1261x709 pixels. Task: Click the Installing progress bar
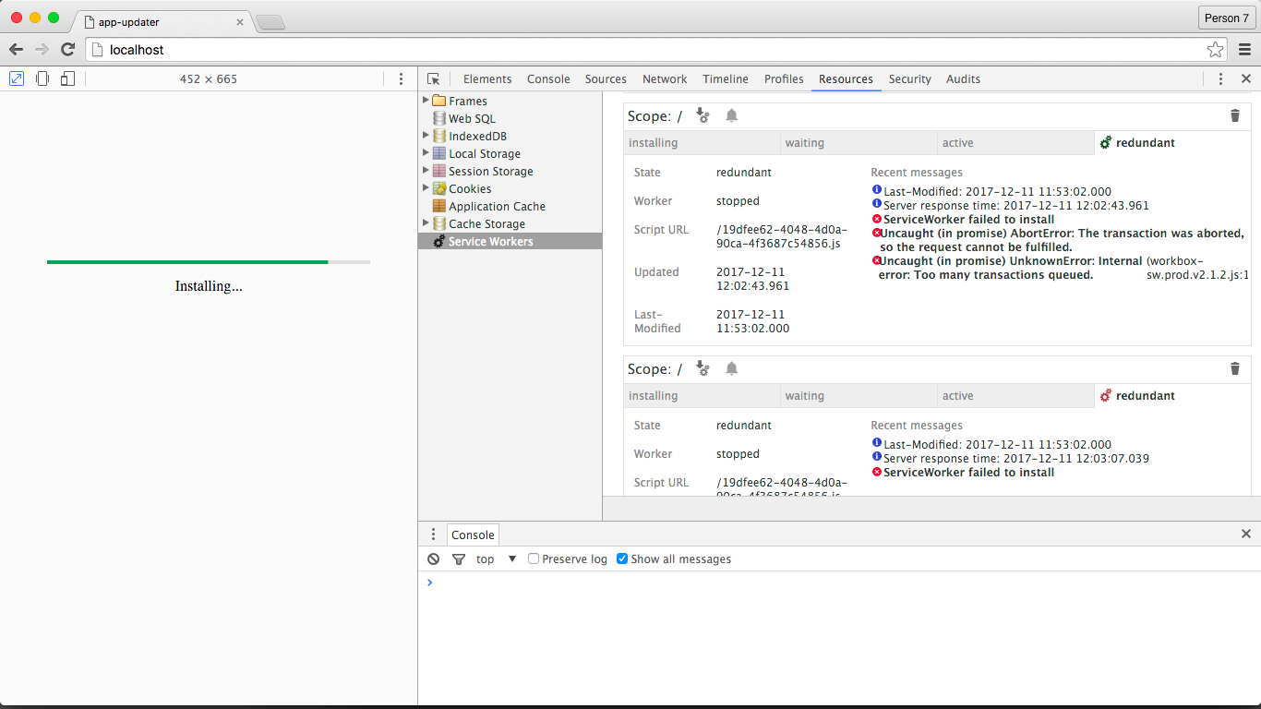[208, 262]
